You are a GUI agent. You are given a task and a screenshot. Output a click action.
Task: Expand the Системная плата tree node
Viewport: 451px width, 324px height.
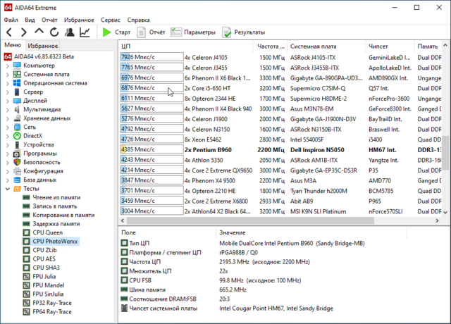(x=8, y=74)
